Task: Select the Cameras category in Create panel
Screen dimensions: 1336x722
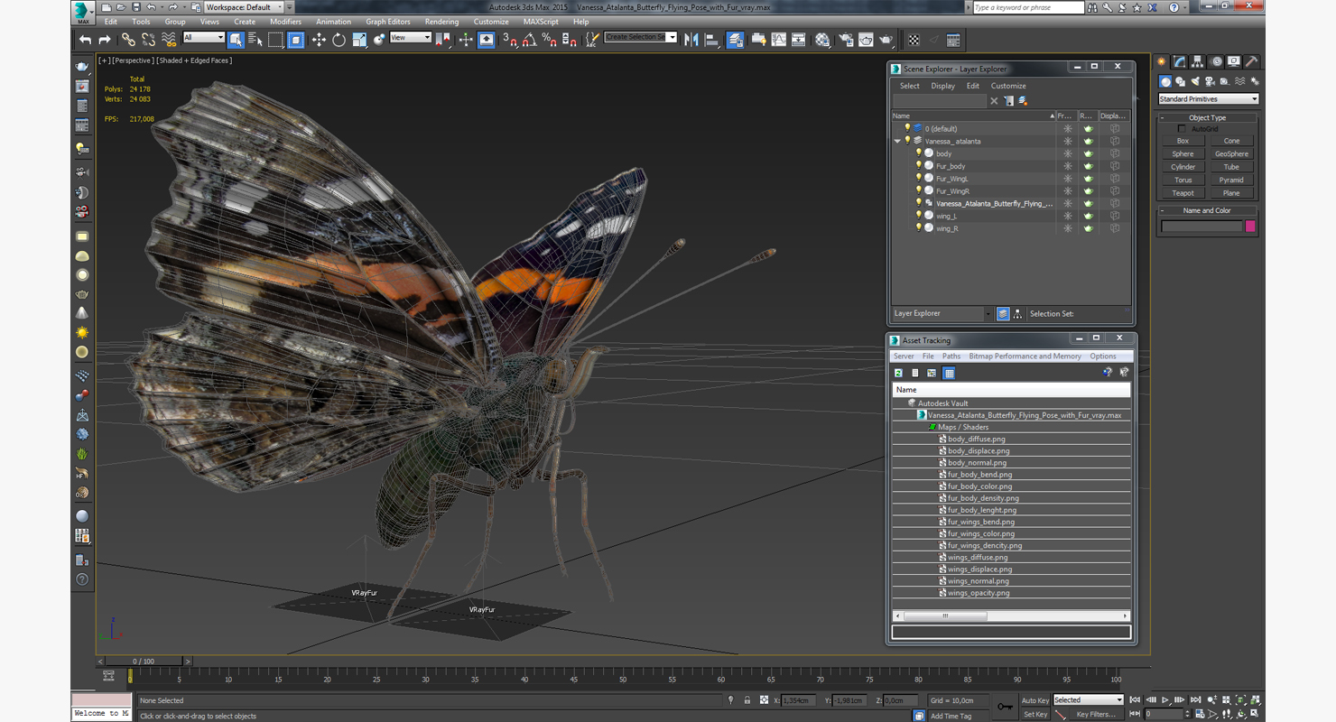Action: [x=1210, y=81]
